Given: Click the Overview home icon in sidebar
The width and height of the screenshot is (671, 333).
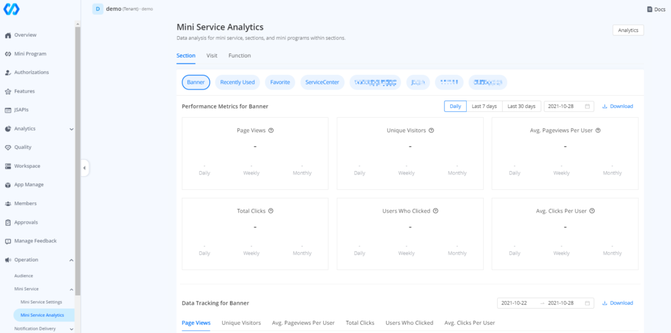Looking at the screenshot, I should click(8, 35).
